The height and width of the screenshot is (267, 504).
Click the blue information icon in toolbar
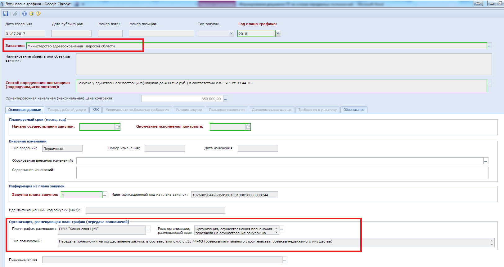click(25, 14)
